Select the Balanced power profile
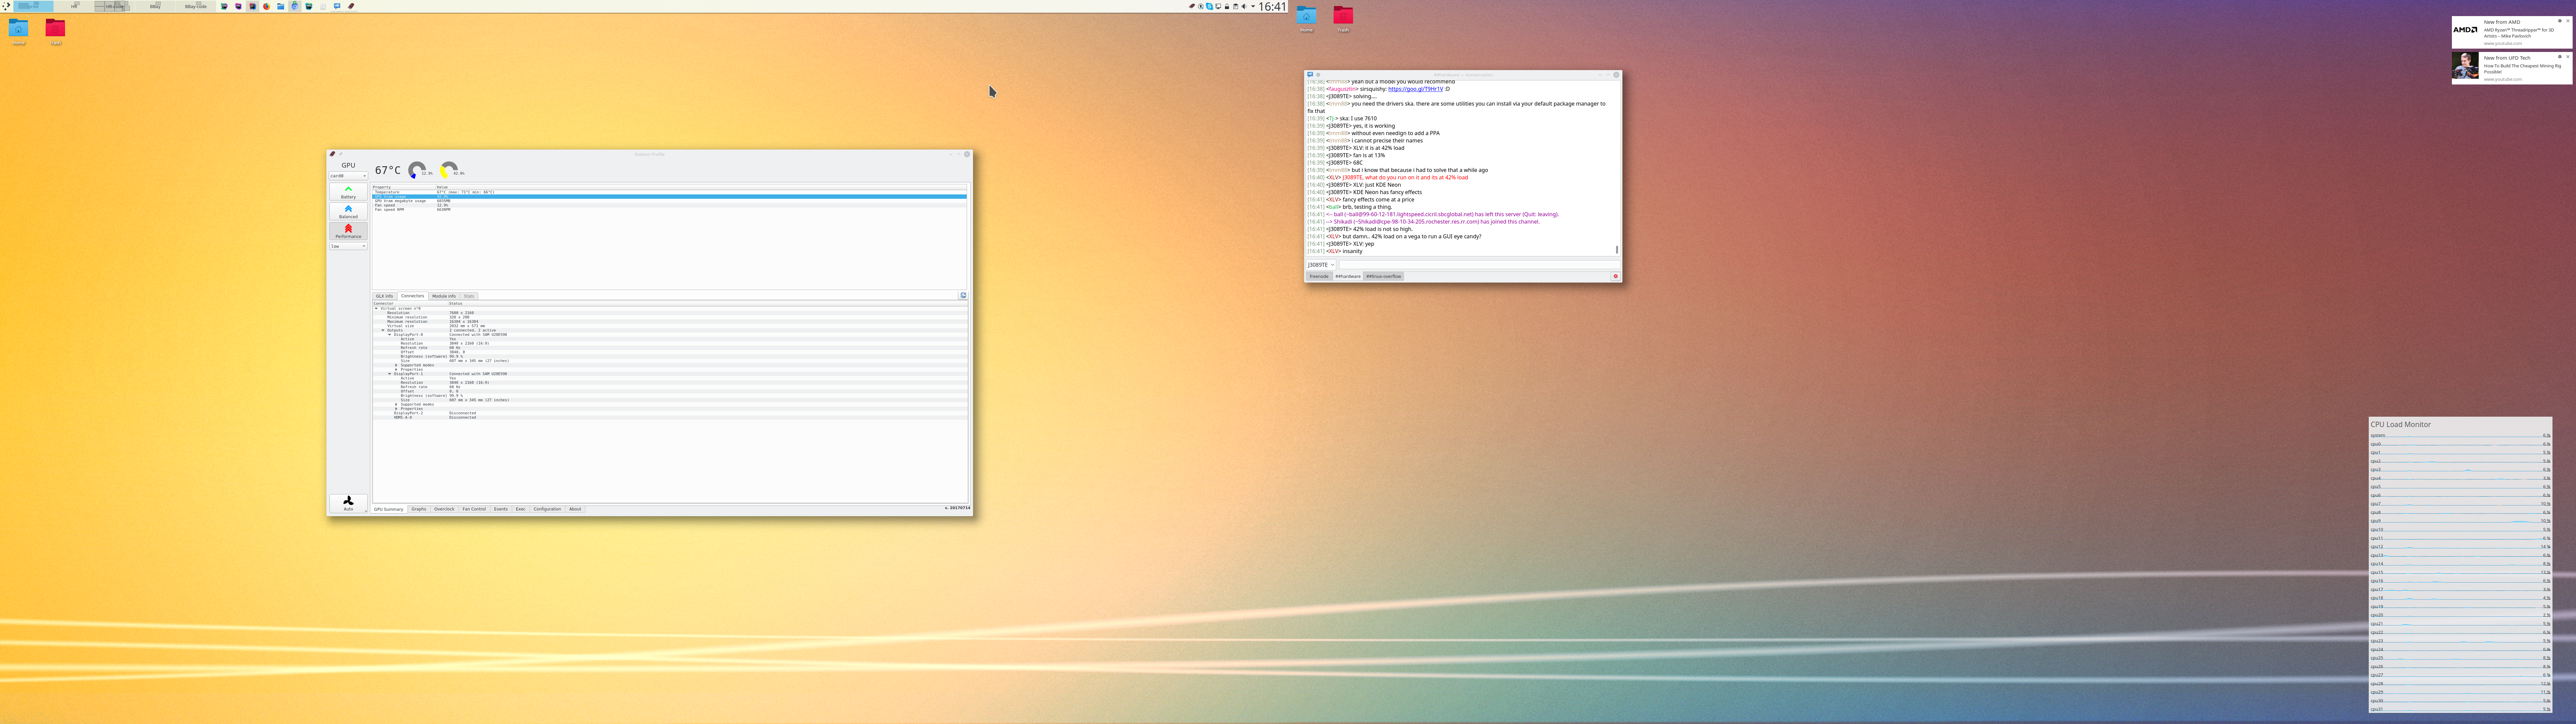Screen dimensions: 2576x724 [x=348, y=211]
